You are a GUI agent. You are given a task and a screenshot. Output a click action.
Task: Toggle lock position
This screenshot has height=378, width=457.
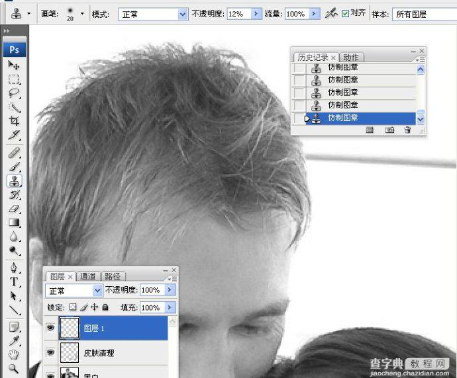tap(95, 307)
